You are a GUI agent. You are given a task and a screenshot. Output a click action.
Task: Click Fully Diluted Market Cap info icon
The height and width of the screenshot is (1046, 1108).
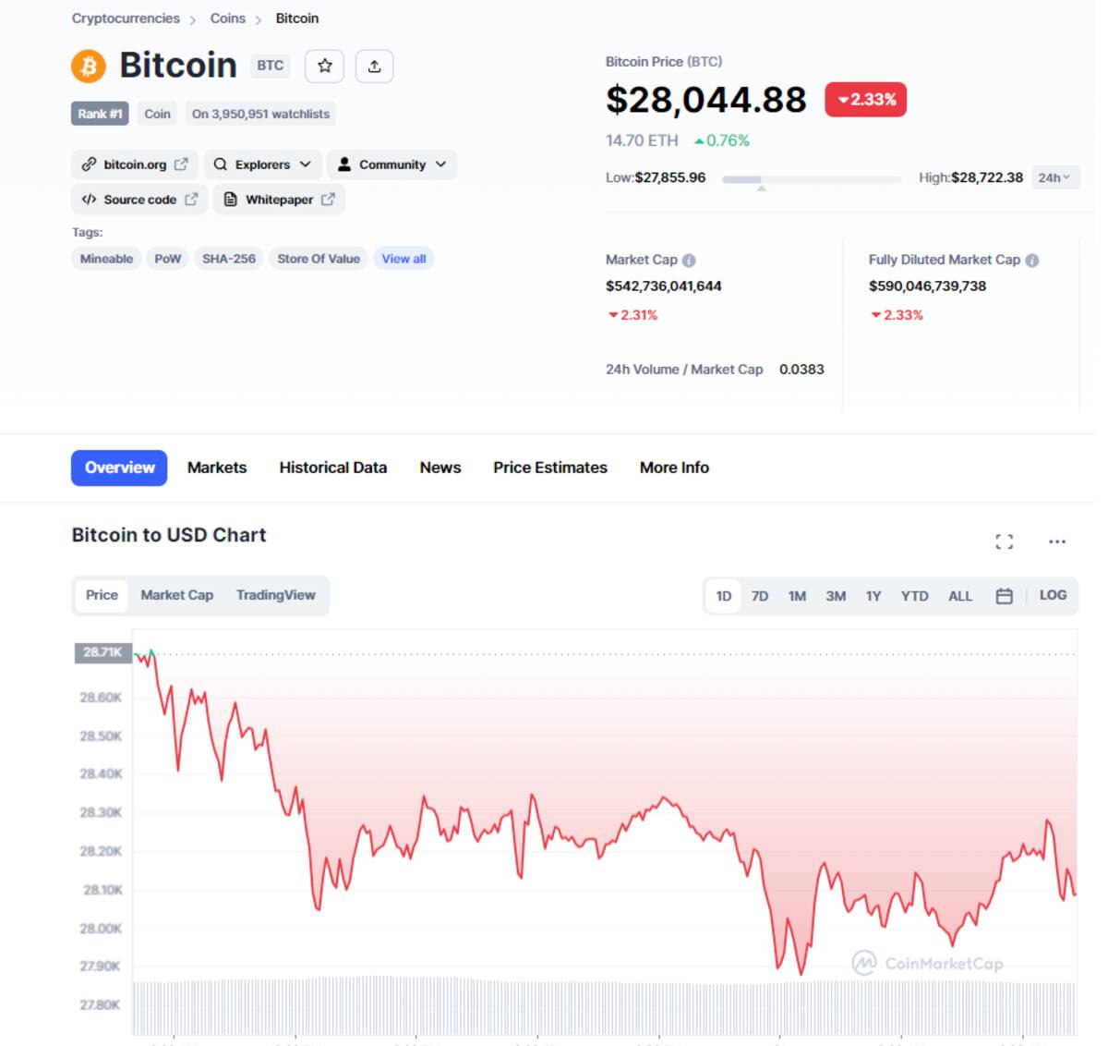point(1032,261)
